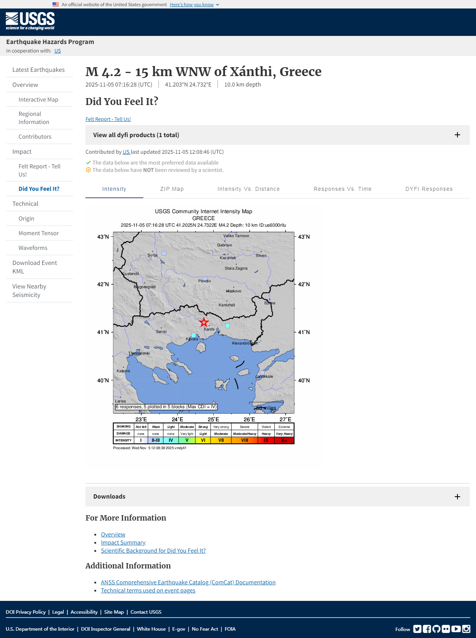Open 'Felt Report - Tell Us!' sidebar item

[x=39, y=170]
